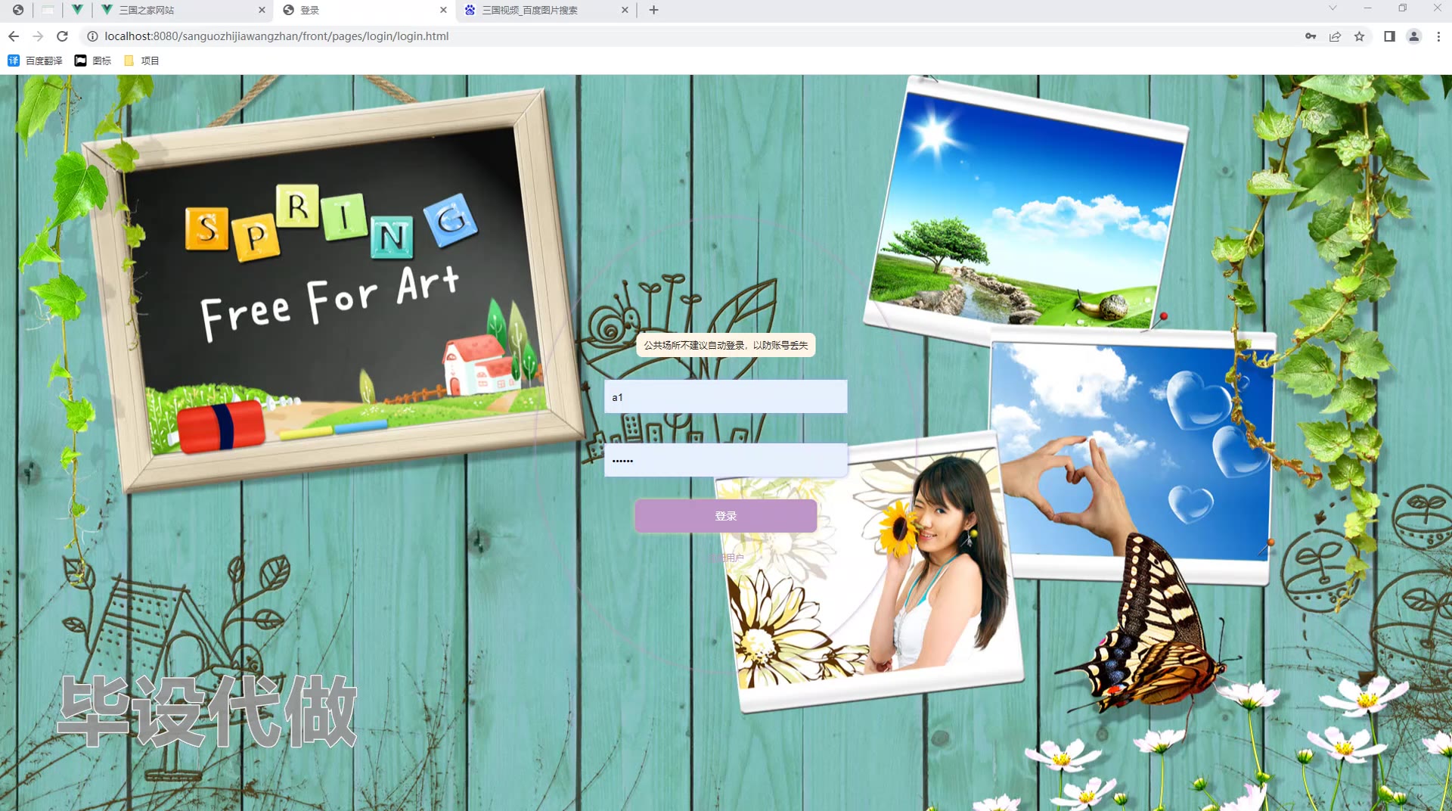Click the 登录 login button
Screen dimensions: 1452x811
[725, 516]
